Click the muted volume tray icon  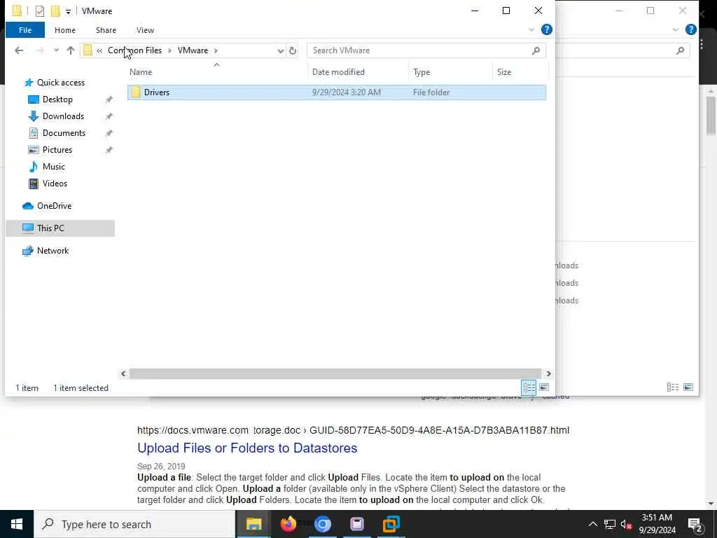[x=626, y=524]
